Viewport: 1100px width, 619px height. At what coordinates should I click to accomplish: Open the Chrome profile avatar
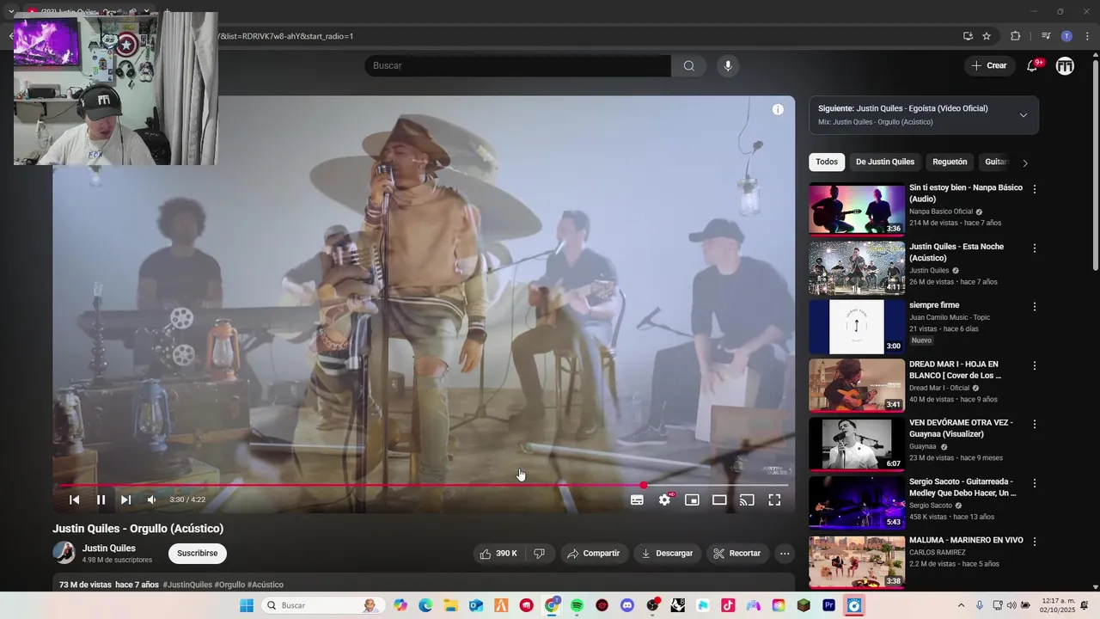(1066, 36)
